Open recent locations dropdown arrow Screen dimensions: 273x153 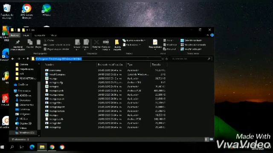pyautogui.click(x=23, y=59)
